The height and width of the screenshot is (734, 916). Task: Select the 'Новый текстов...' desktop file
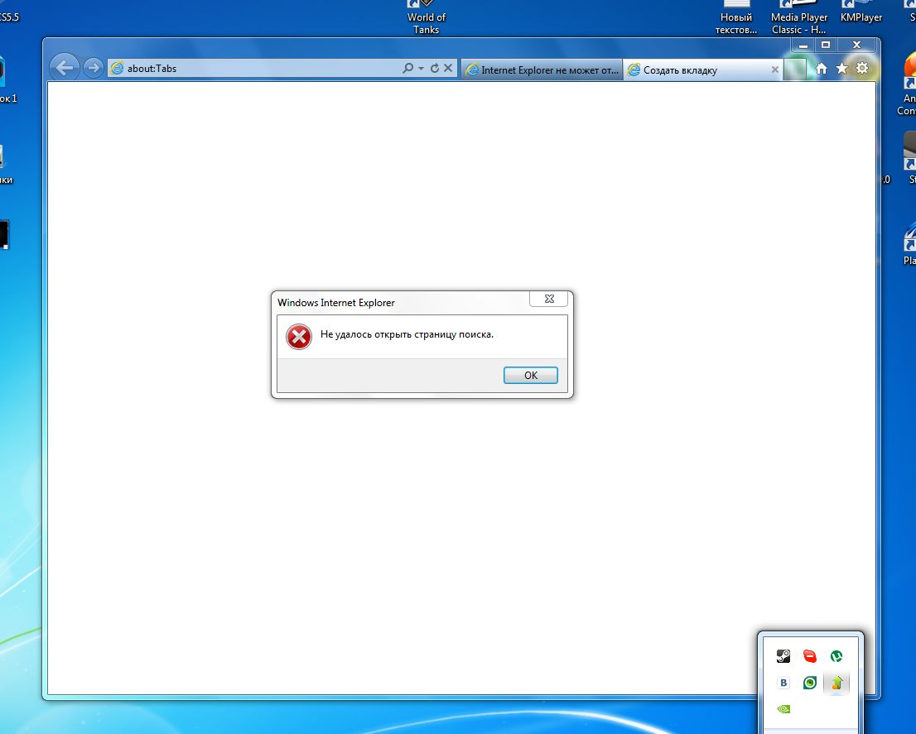[736, 17]
